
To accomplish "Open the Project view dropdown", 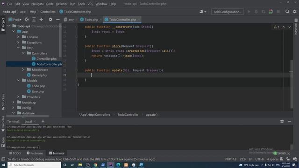I will click(15, 20).
